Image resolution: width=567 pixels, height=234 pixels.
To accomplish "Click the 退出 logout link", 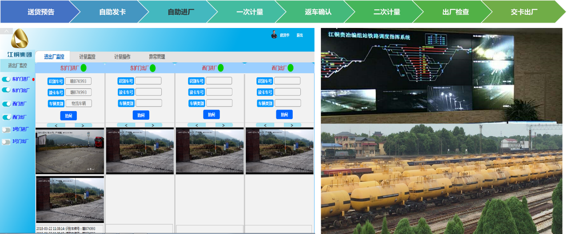I will click(299, 35).
